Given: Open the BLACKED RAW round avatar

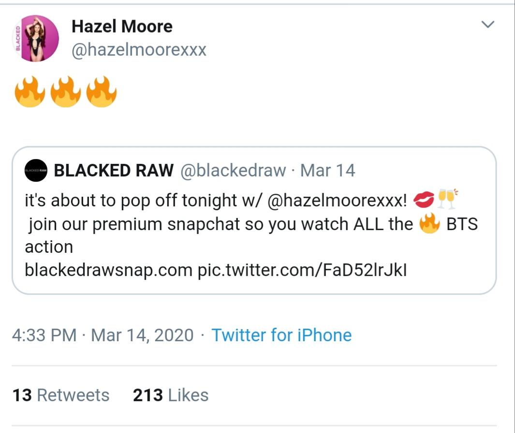Looking at the screenshot, I should [x=36, y=171].
